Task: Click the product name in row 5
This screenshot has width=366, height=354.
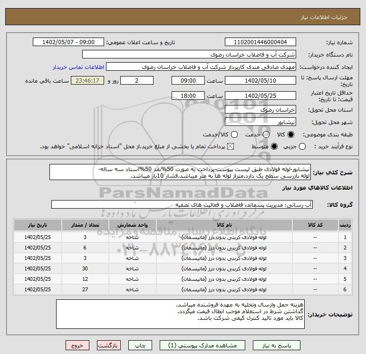Action: 224,279
